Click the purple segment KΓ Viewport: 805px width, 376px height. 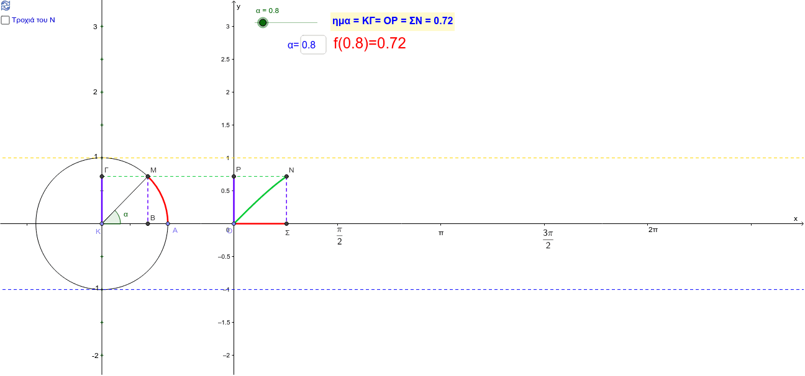click(102, 200)
